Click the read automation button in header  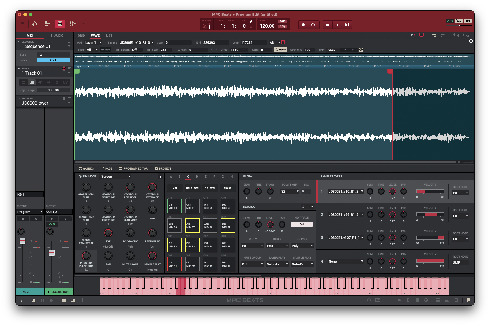pos(450,21)
